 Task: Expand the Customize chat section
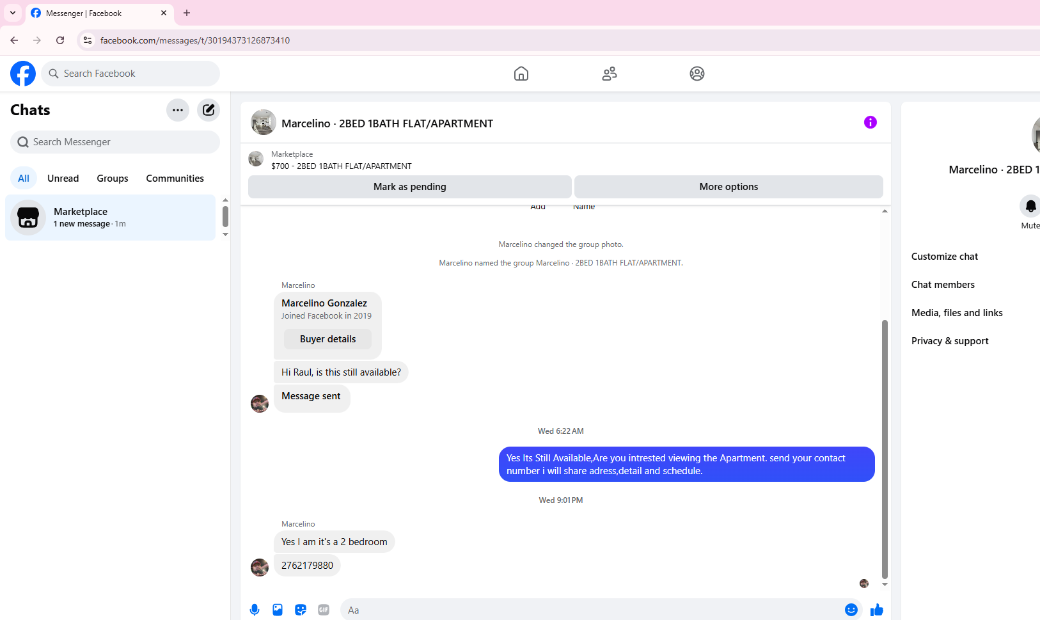pyautogui.click(x=945, y=257)
